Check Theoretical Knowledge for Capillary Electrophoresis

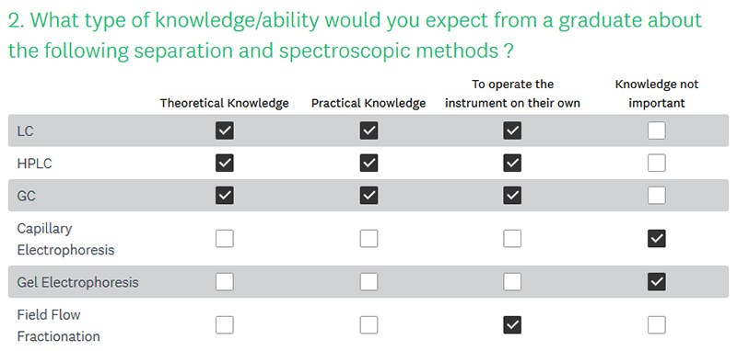(225, 239)
